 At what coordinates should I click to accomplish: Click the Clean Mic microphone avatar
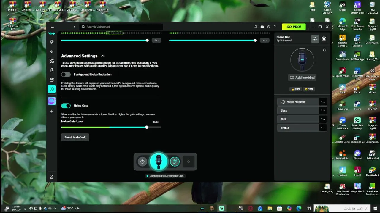tap(302, 60)
